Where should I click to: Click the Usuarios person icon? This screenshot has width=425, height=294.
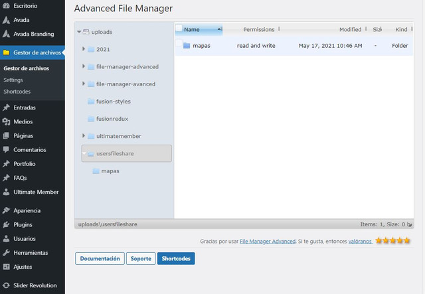point(6,239)
